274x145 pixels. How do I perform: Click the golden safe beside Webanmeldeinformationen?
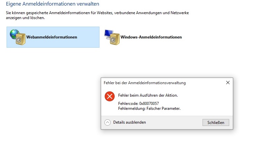pyautogui.click(x=20, y=39)
